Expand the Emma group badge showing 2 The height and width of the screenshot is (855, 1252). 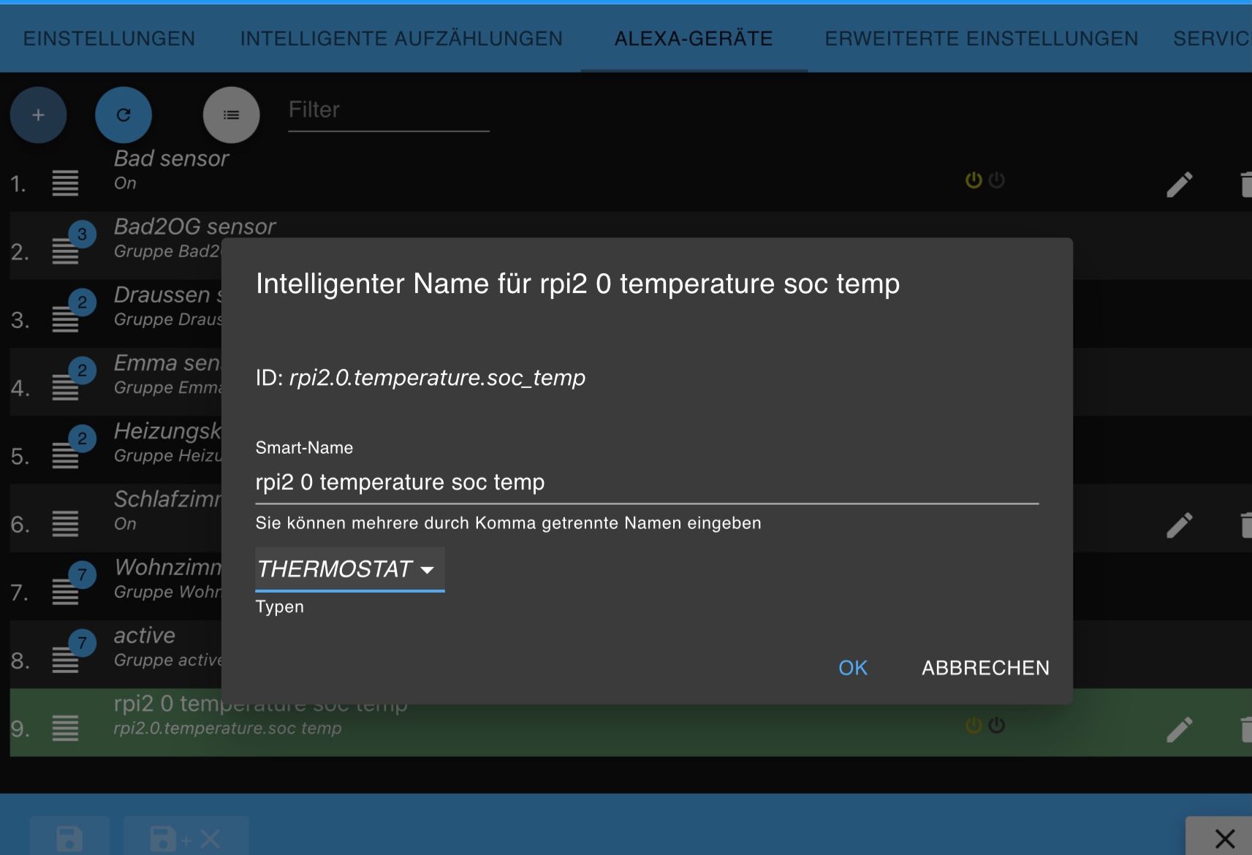(82, 370)
